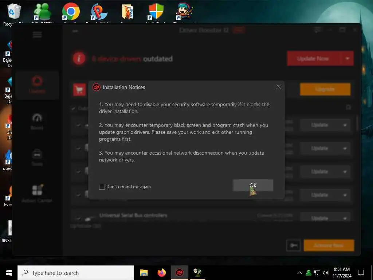The height and width of the screenshot is (280, 373).
Task: Click the key icon beside Activate Now
Action: coord(294,245)
